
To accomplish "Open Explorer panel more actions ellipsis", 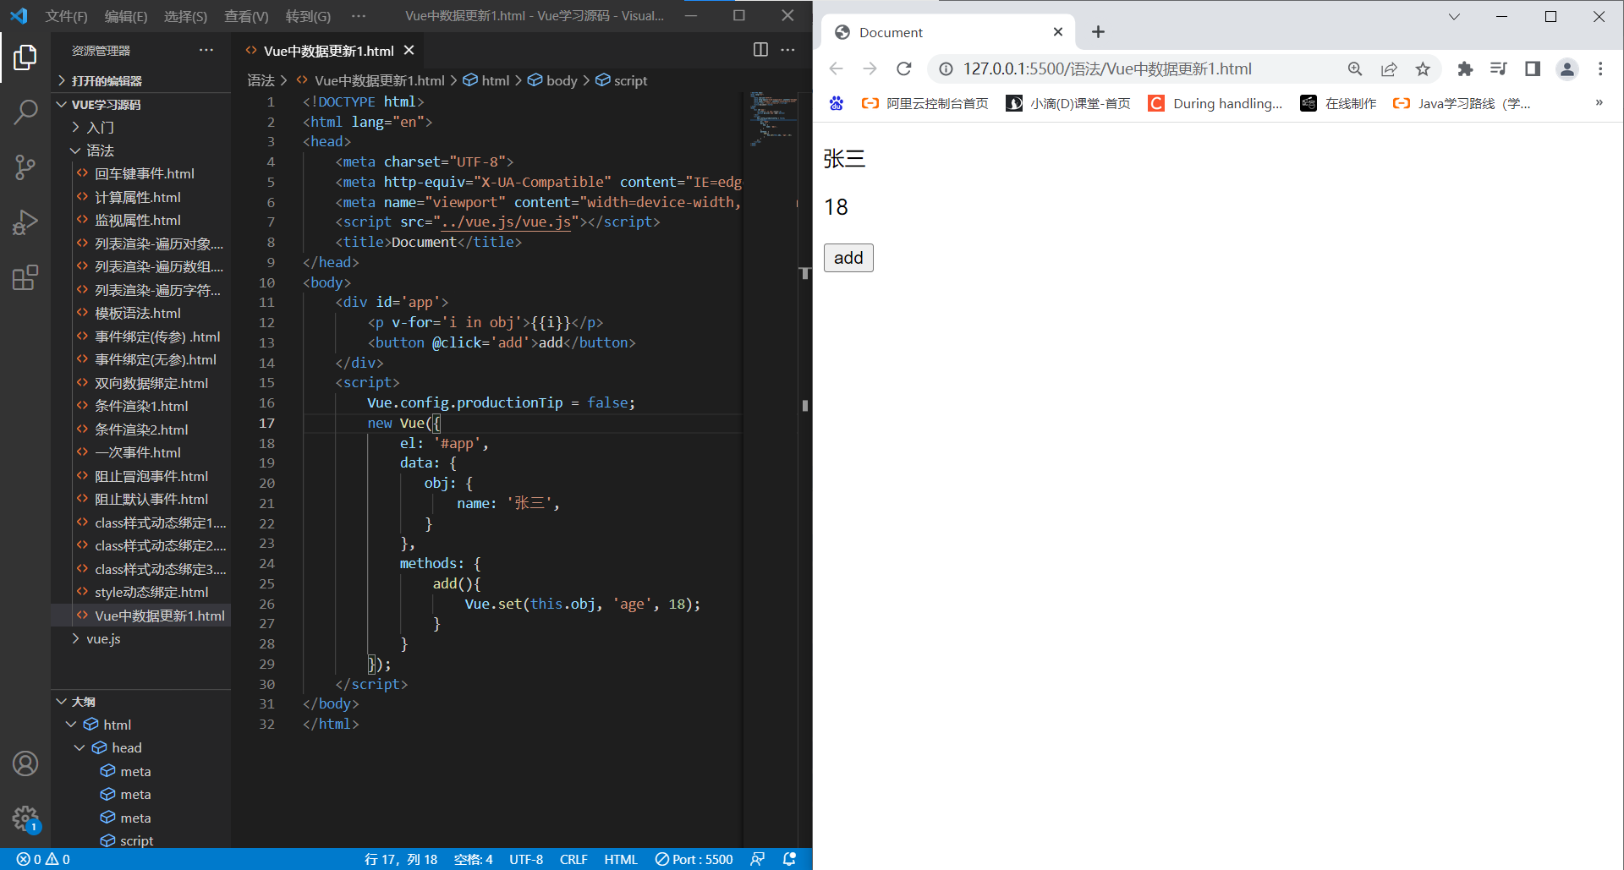I will click(206, 51).
